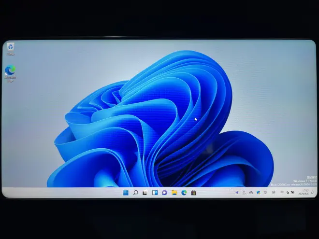Viewport: 319px width, 239px height.
Task: Select the Recycle Bin desktop icon
Action: click(x=11, y=49)
